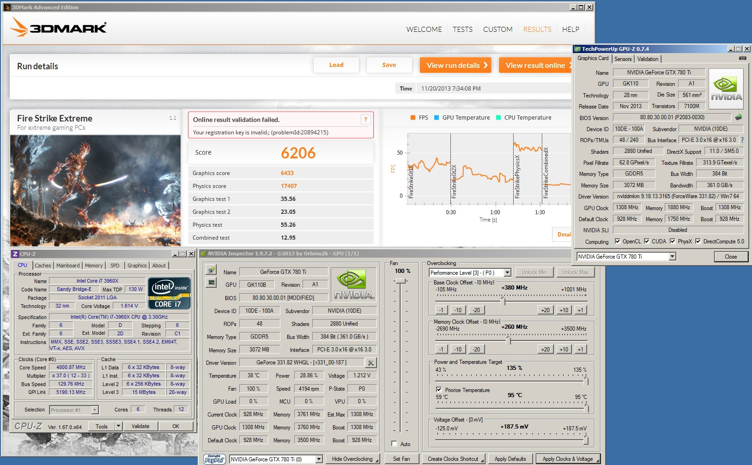Minimize the 3DMark Advanced Edition window
752x465 pixels.
tap(573, 7)
